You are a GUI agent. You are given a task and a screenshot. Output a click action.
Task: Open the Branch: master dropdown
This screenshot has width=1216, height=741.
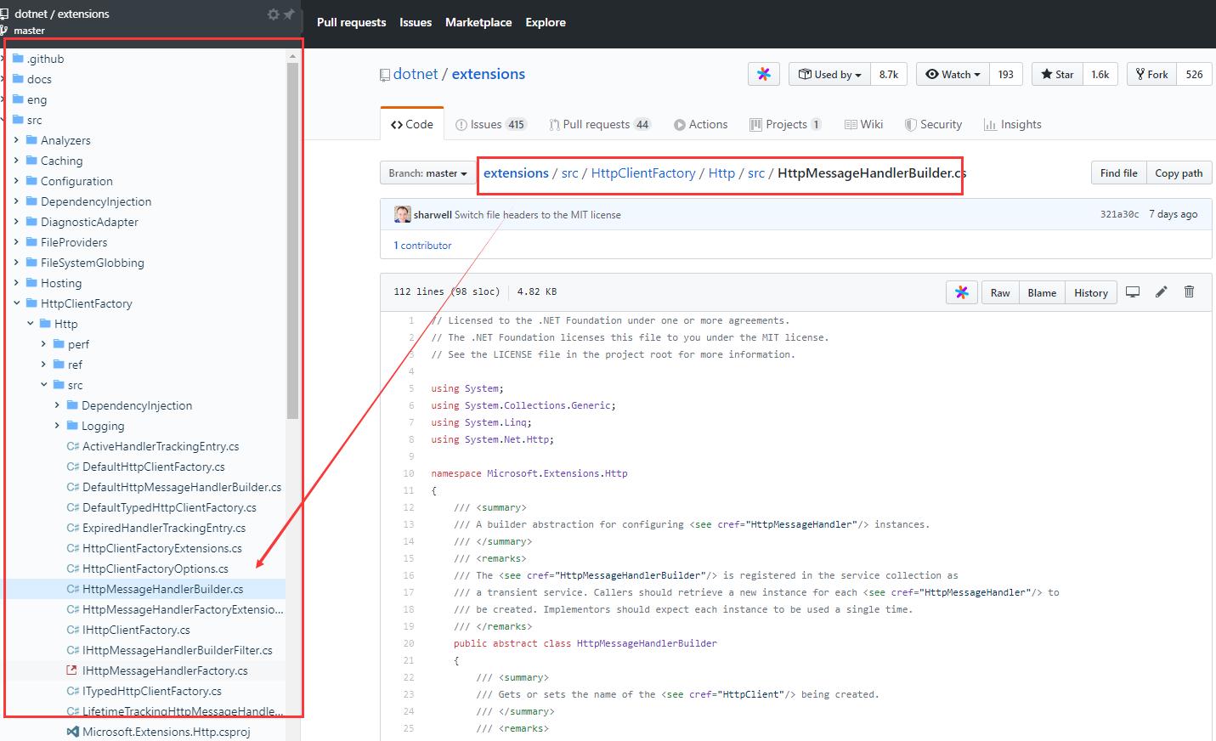tap(427, 173)
